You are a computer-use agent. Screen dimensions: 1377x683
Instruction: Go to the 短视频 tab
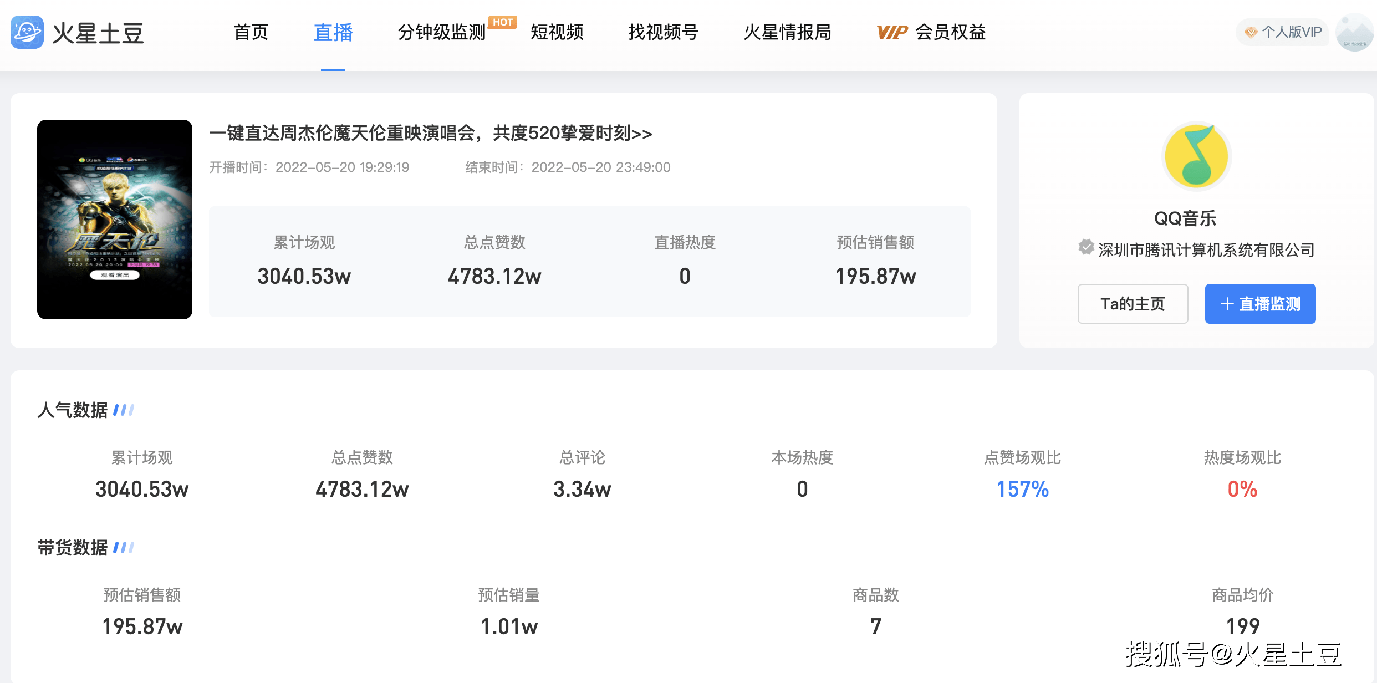[557, 32]
